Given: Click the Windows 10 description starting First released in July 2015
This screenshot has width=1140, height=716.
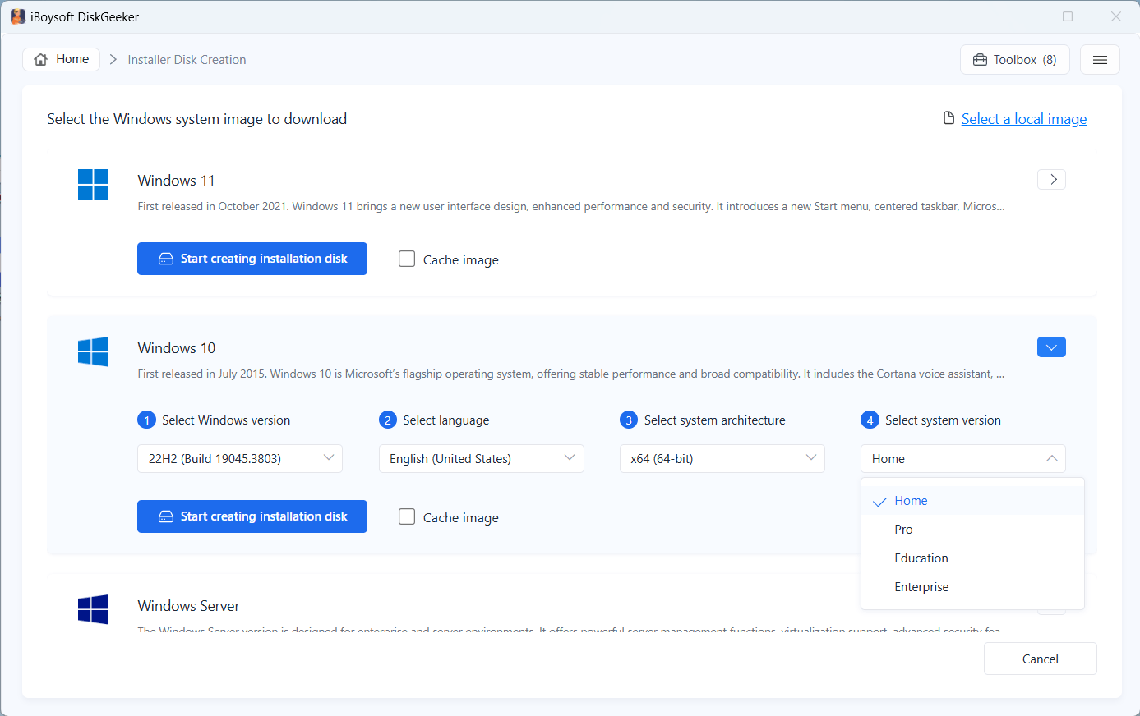Looking at the screenshot, I should (571, 374).
